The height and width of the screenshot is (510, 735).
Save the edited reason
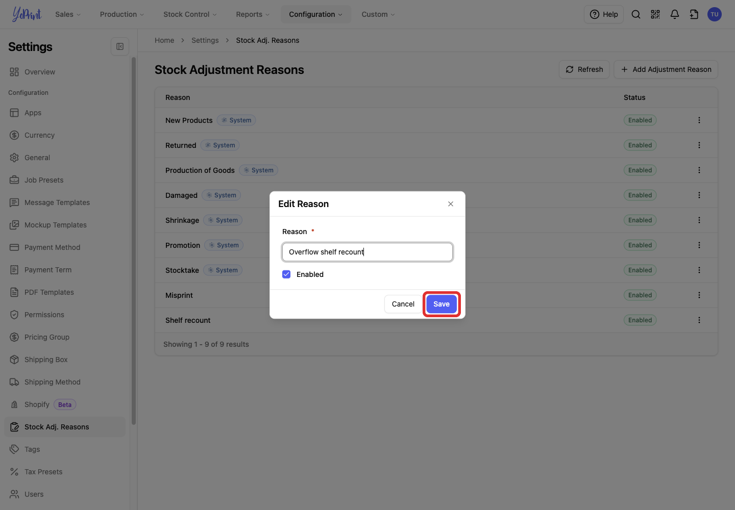coord(442,304)
